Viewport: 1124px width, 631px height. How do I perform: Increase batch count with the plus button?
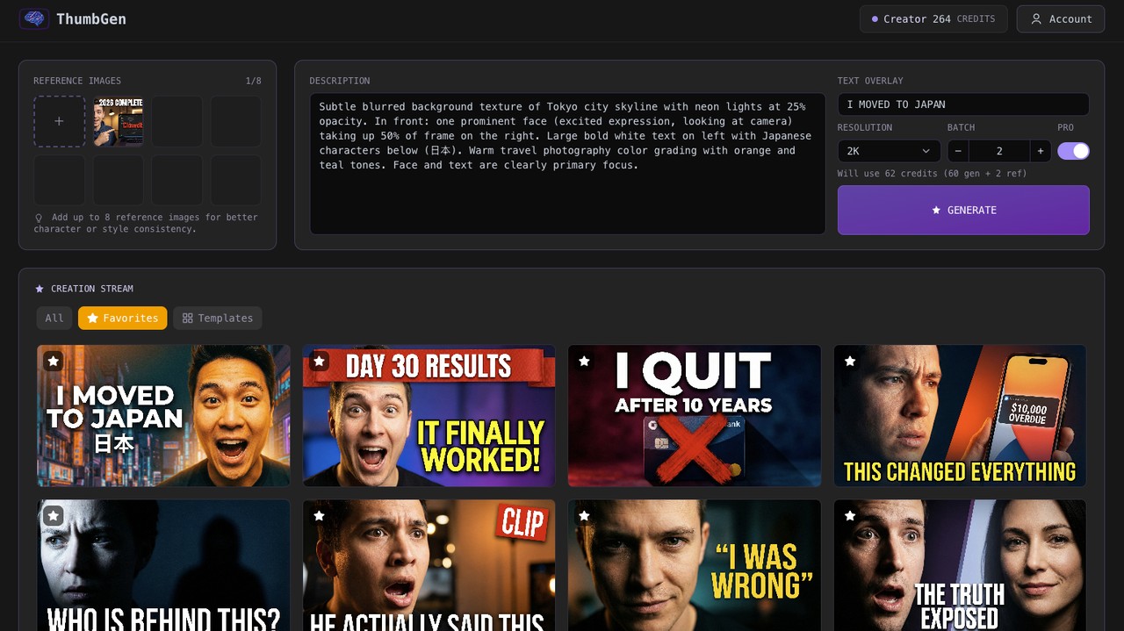click(x=1039, y=151)
